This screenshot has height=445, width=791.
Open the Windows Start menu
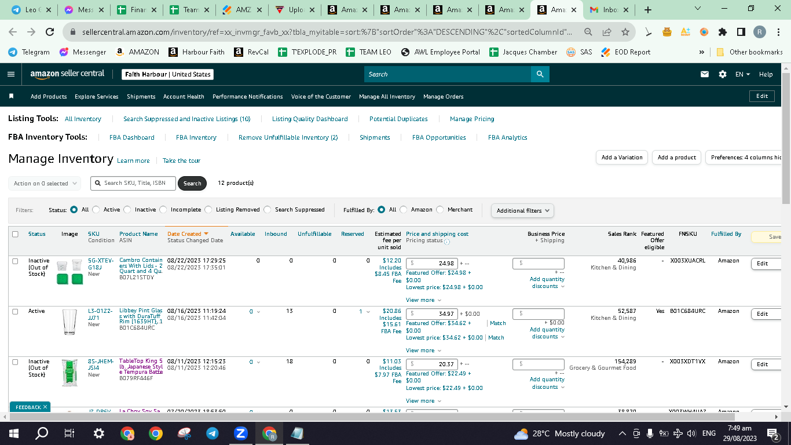coord(14,433)
